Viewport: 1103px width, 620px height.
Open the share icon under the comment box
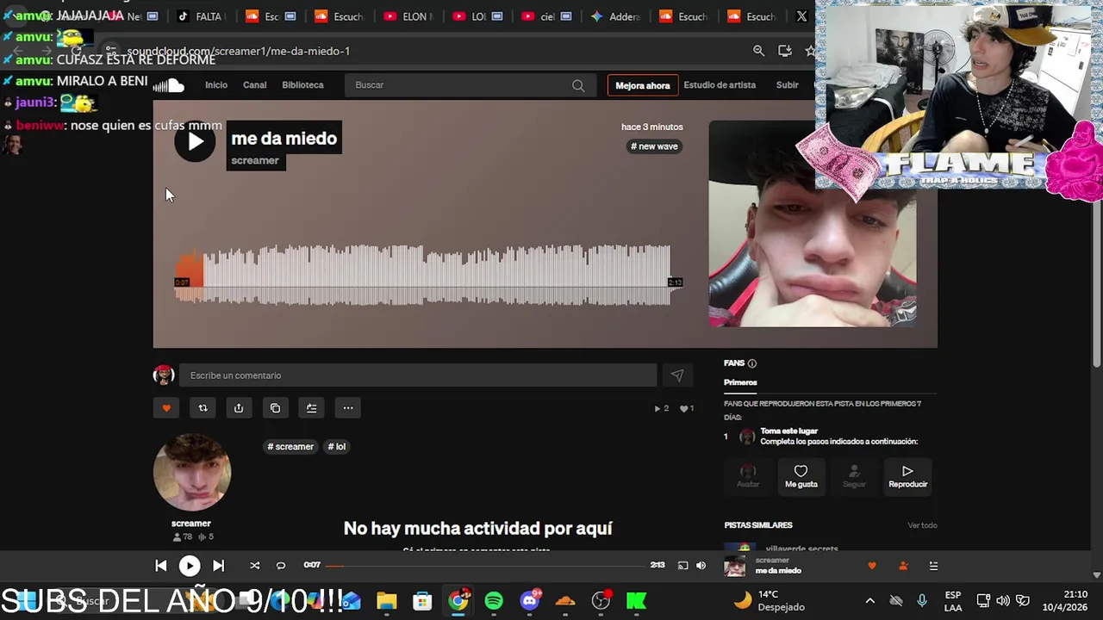239,408
